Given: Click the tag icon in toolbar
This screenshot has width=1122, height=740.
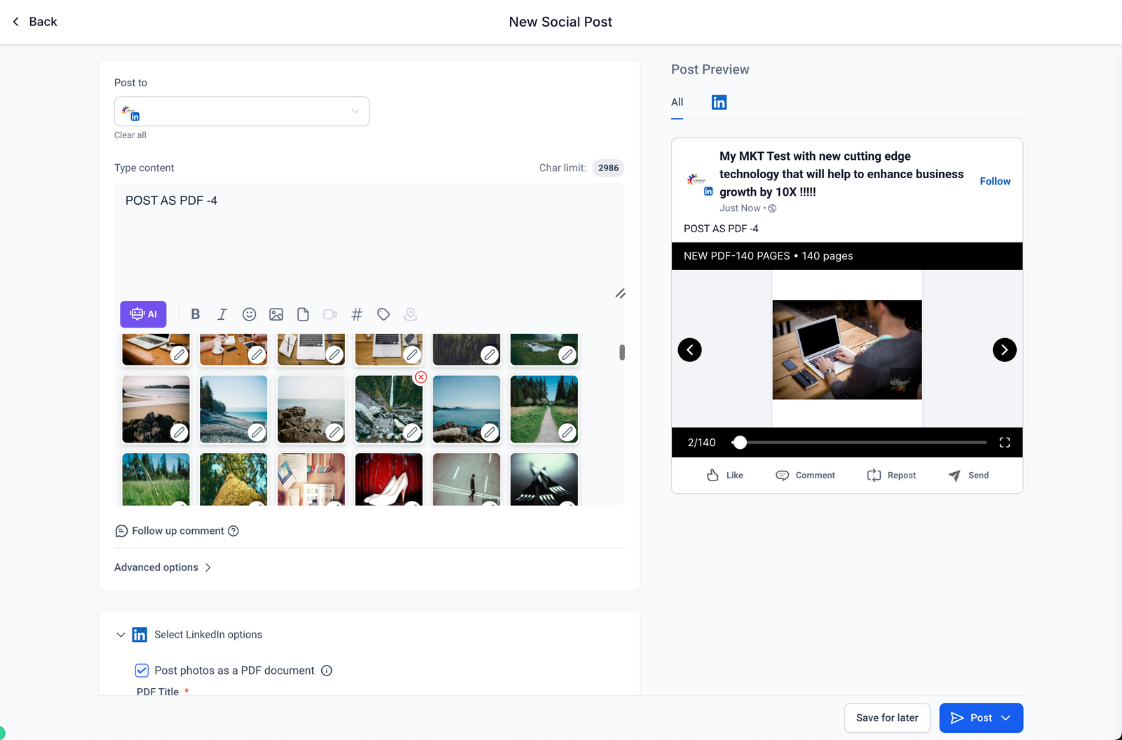Looking at the screenshot, I should 384,314.
